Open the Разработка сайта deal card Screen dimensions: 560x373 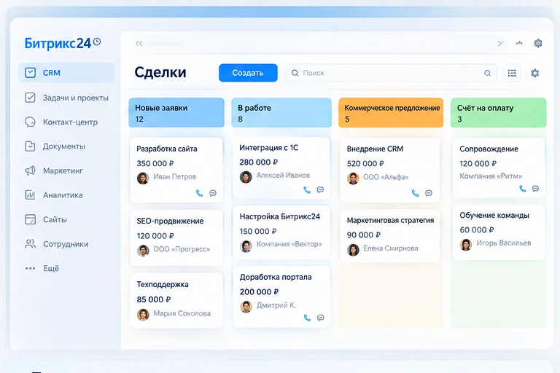(176, 170)
